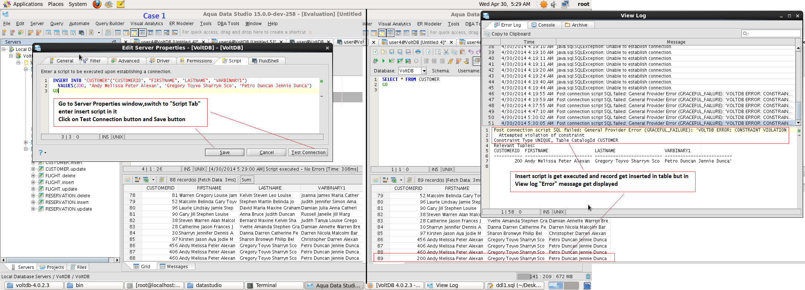Screen dimensions: 805x290
Task: Click the script icon above the 89-record grid
Action: point(410,180)
